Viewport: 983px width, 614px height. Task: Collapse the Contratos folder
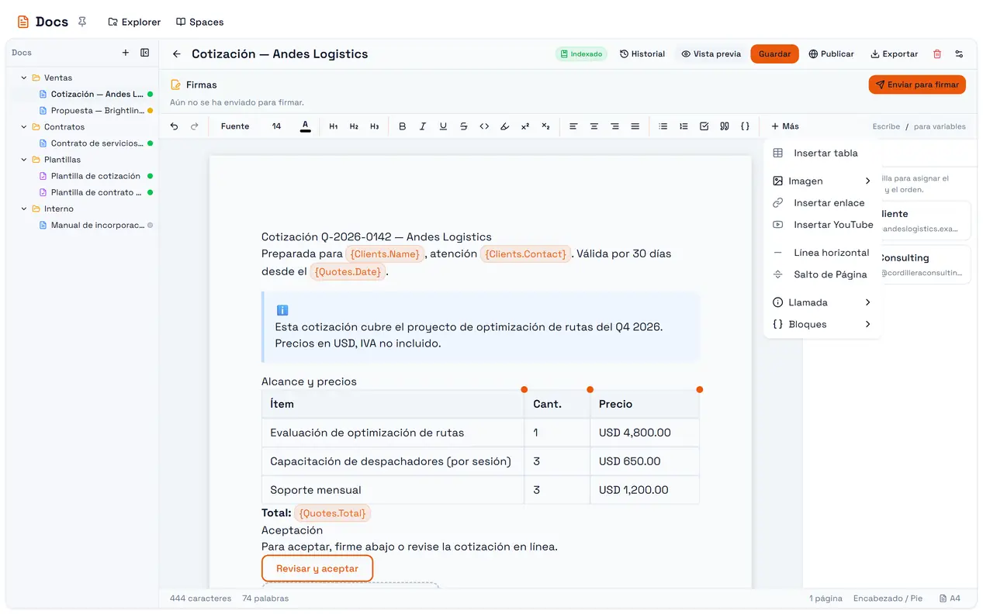tap(24, 127)
